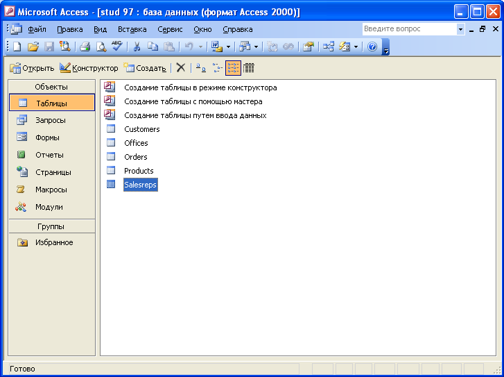Image resolution: width=504 pixels, height=377 pixels.
Task: Click the New Object AutoForm icon
Action: 345,47
